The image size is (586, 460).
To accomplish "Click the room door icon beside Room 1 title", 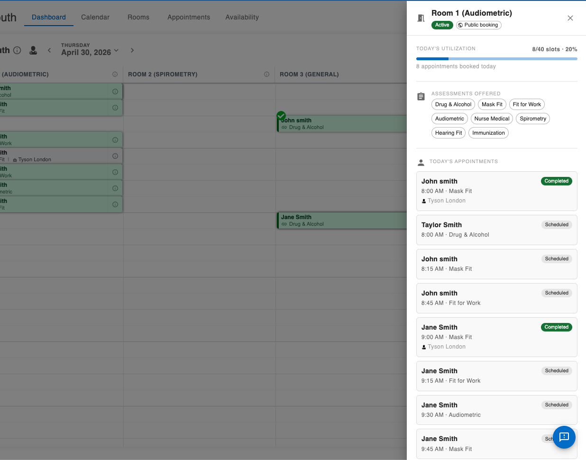I will point(421,18).
